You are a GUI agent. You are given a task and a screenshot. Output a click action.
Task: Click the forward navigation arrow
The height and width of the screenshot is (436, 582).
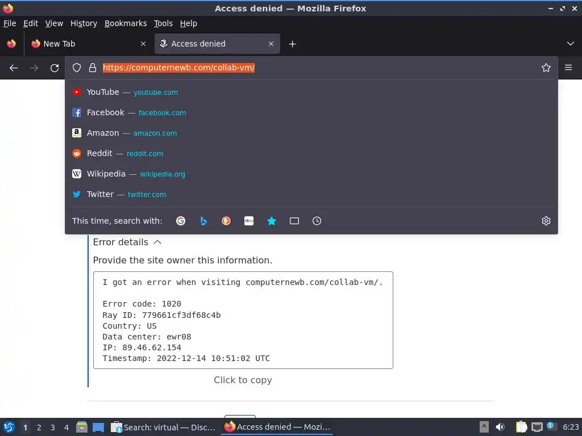coord(34,68)
